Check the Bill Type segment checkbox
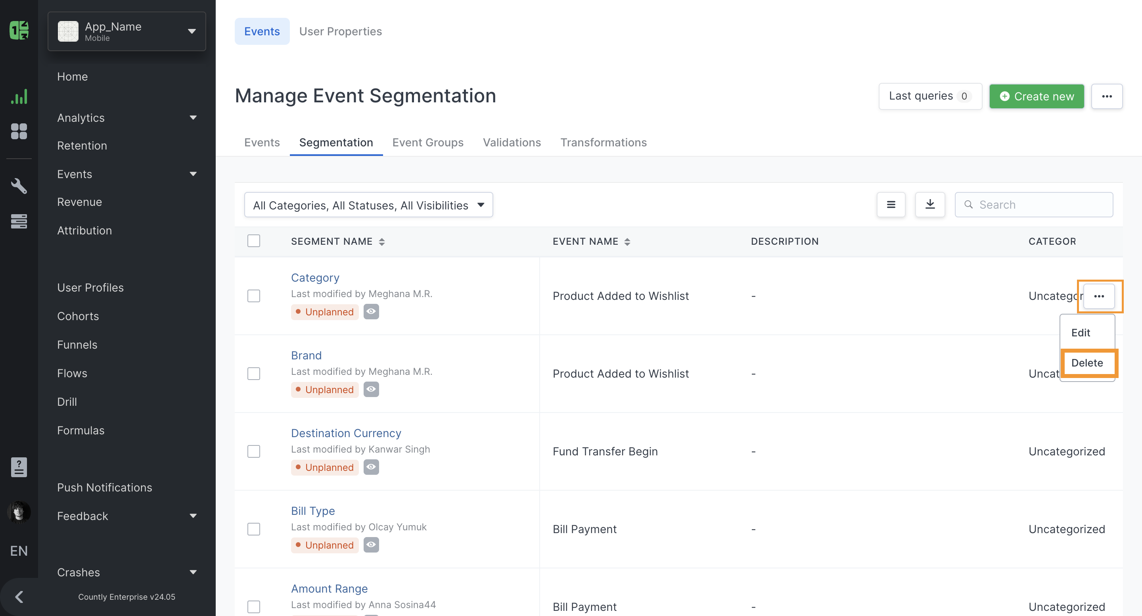1142x616 pixels. [254, 529]
